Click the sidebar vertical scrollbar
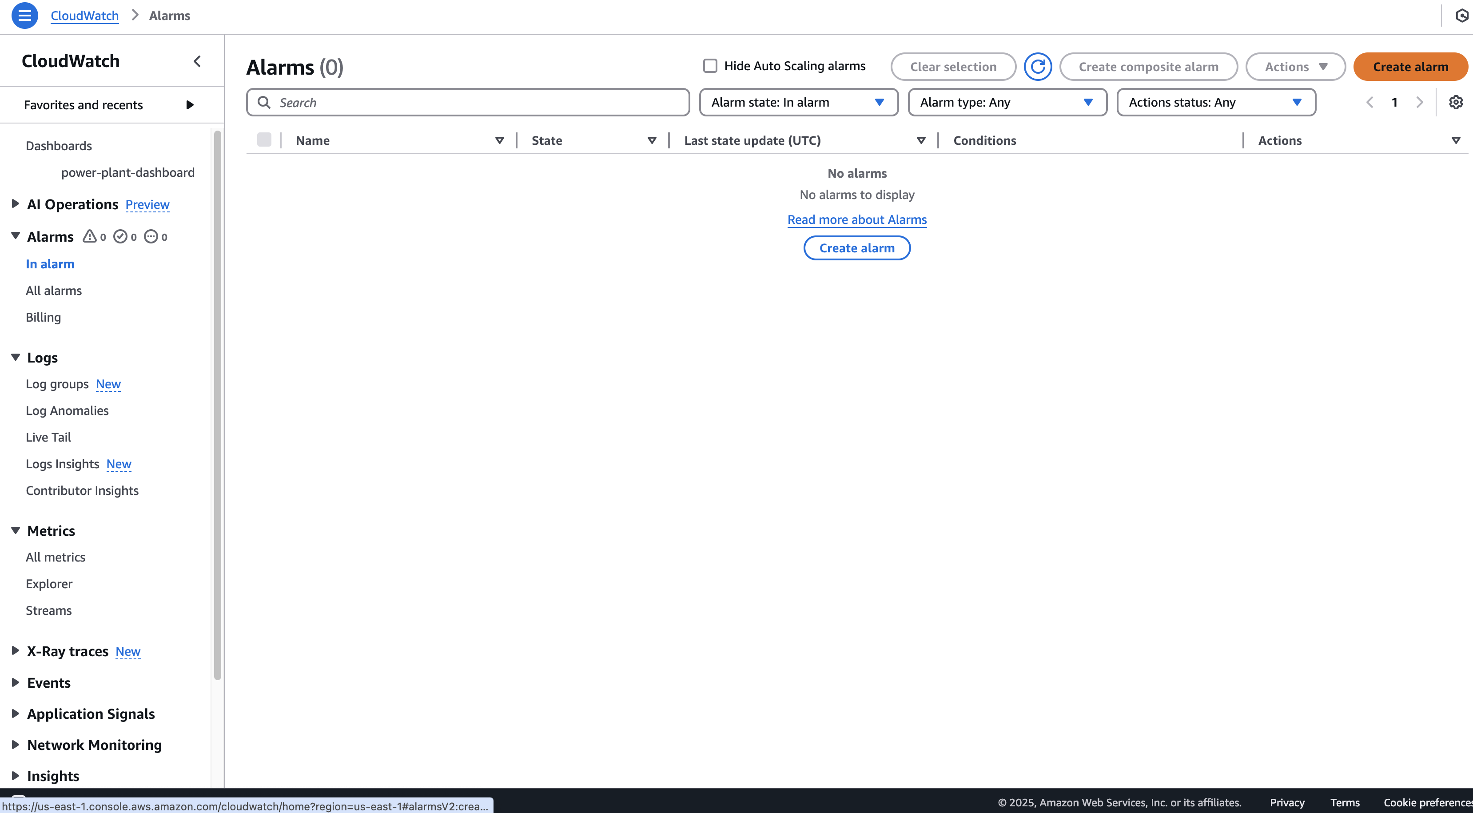The width and height of the screenshot is (1473, 813). click(217, 406)
